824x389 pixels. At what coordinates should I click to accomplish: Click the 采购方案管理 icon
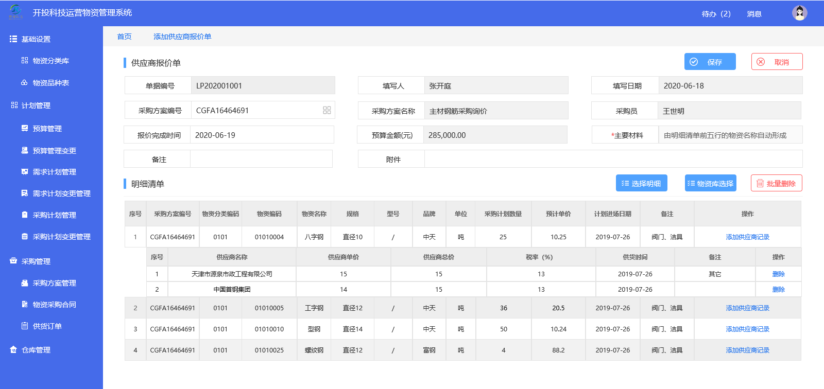point(25,282)
